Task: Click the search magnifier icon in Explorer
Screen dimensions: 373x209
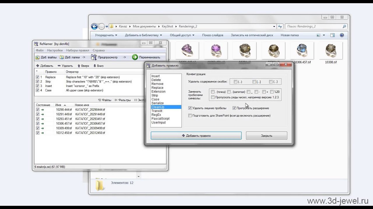Action: coord(344,26)
